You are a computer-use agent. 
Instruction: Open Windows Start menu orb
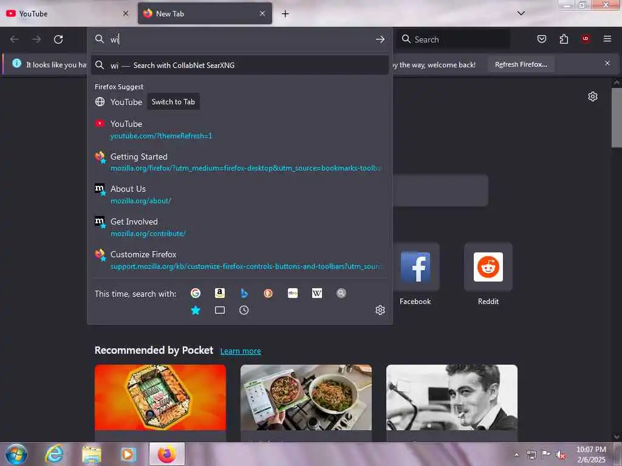click(16, 454)
